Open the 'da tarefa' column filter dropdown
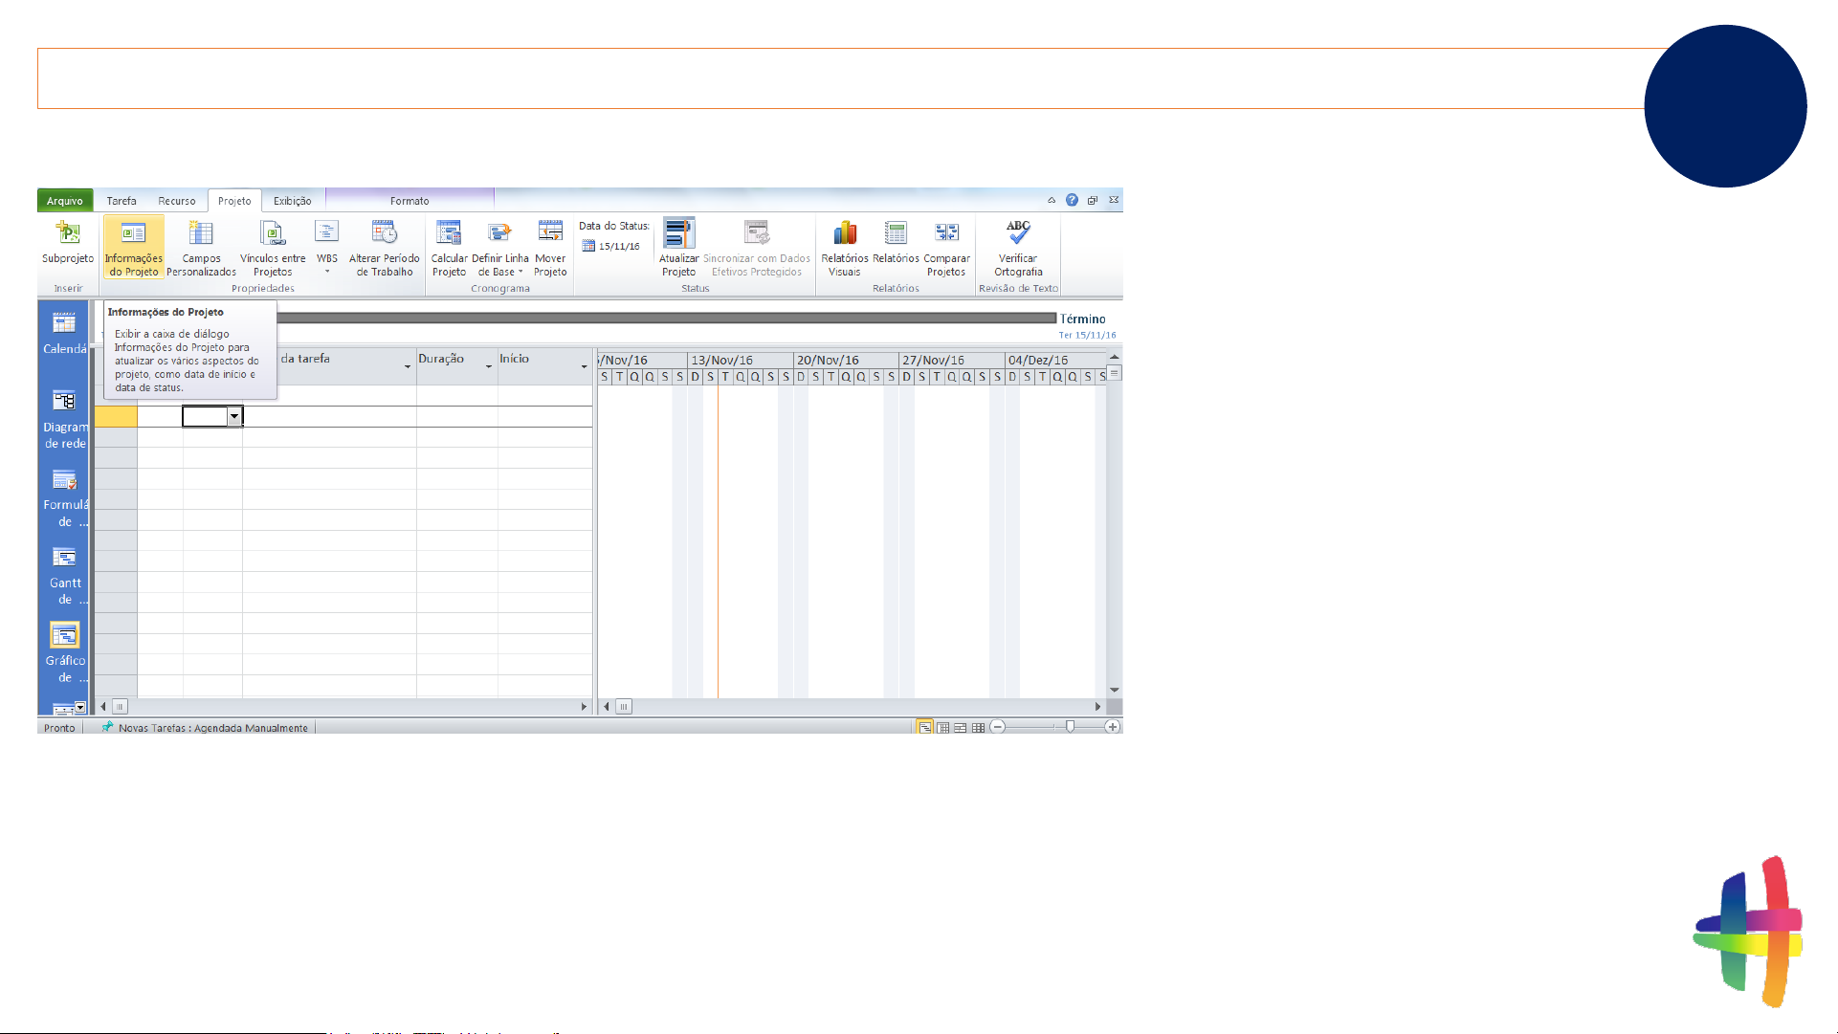 pos(408,366)
